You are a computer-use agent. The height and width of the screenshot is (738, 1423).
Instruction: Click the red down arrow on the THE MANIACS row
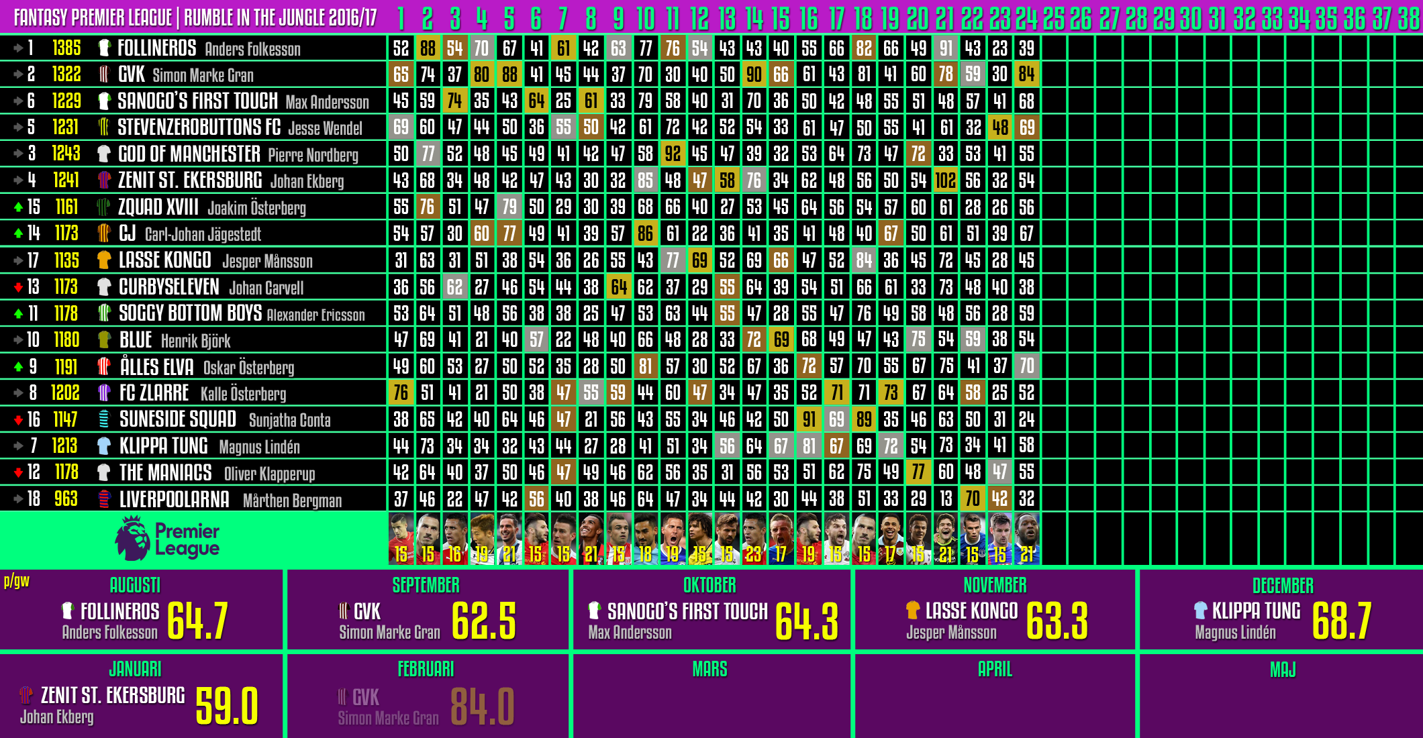click(x=18, y=473)
